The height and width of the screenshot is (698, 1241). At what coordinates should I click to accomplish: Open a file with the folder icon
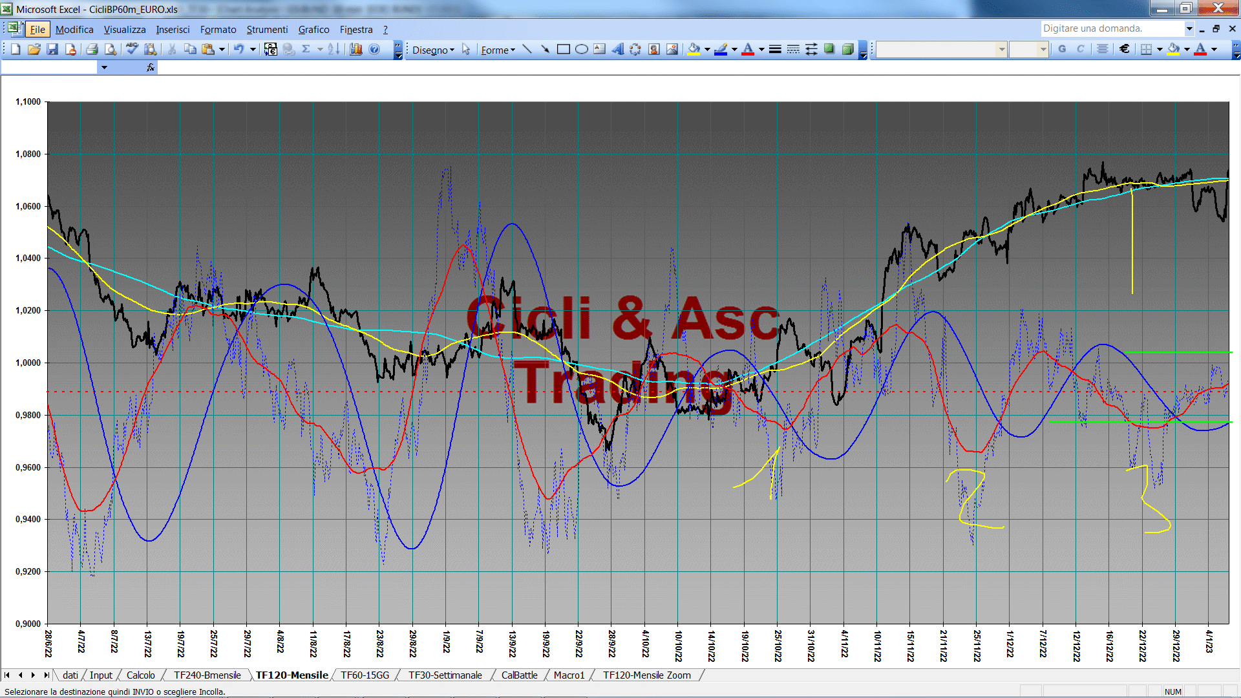point(34,49)
